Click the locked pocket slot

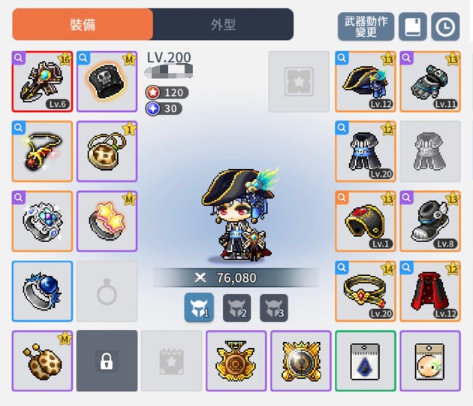(x=107, y=361)
